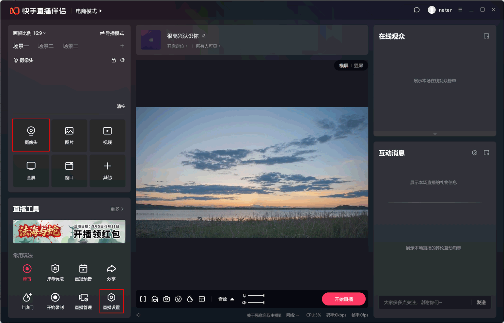Add an image source
The height and width of the screenshot is (323, 504).
69,135
